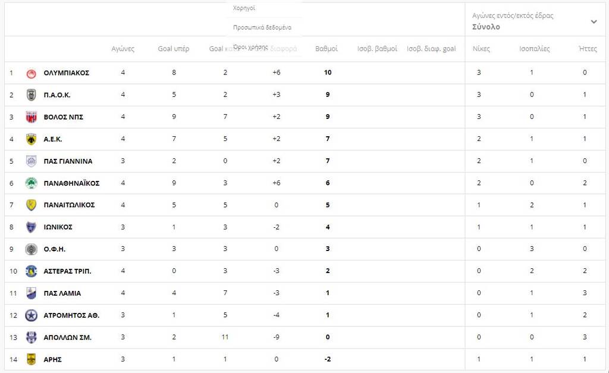Click the Ιωνικός team shield icon
Image resolution: width=609 pixels, height=373 pixels.
pyautogui.click(x=32, y=227)
